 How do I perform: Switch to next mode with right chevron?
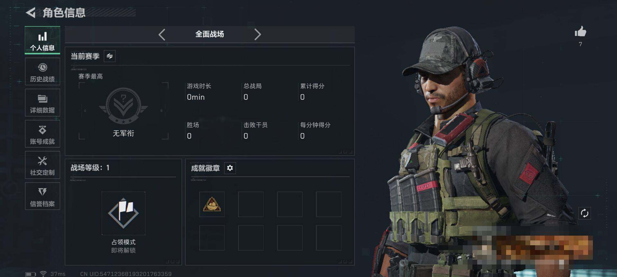click(257, 34)
